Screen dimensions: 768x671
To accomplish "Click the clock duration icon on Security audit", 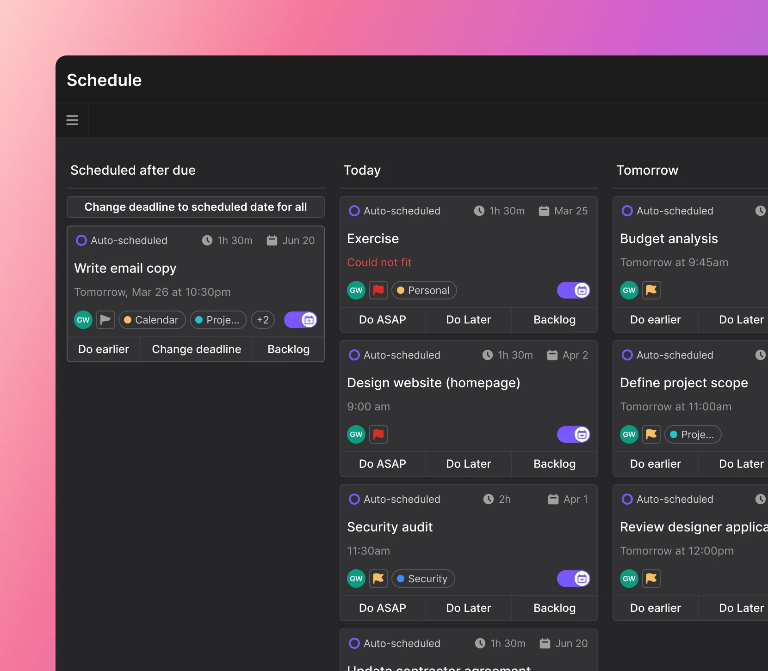I will pyautogui.click(x=488, y=499).
